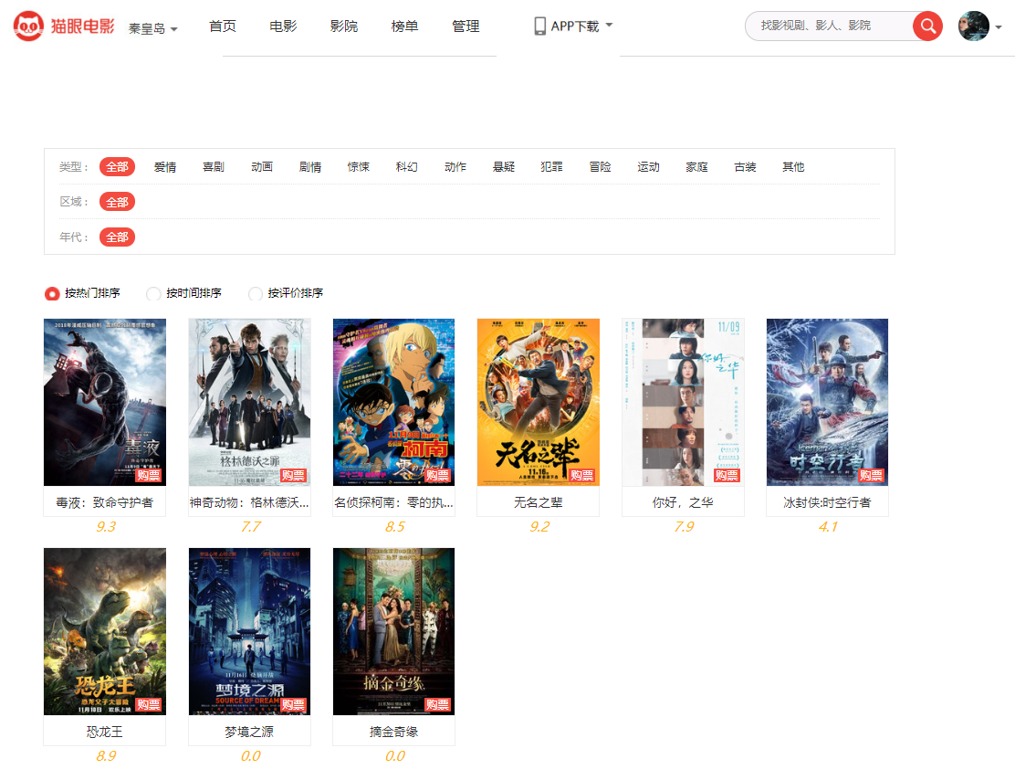
Task: Open the 无名之辈 movie poster
Action: pos(538,402)
